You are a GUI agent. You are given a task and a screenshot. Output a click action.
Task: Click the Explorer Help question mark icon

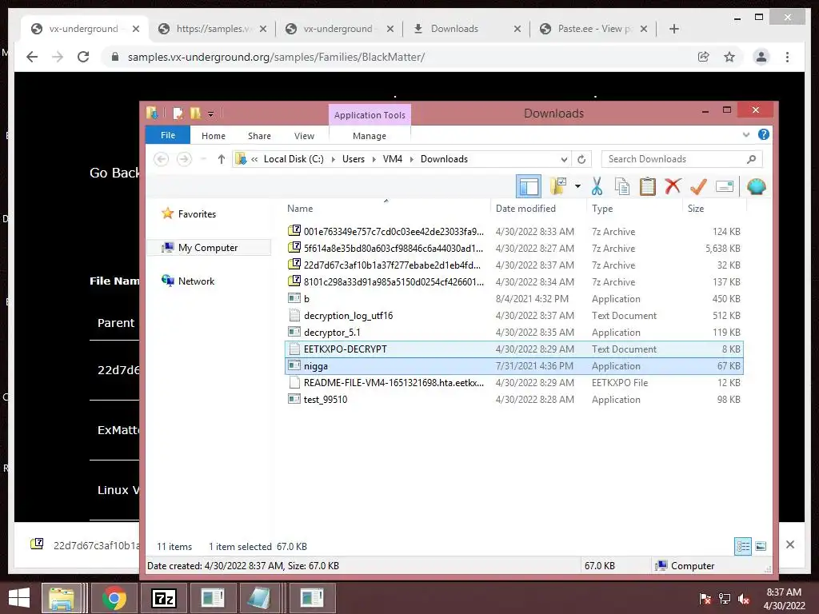764,134
